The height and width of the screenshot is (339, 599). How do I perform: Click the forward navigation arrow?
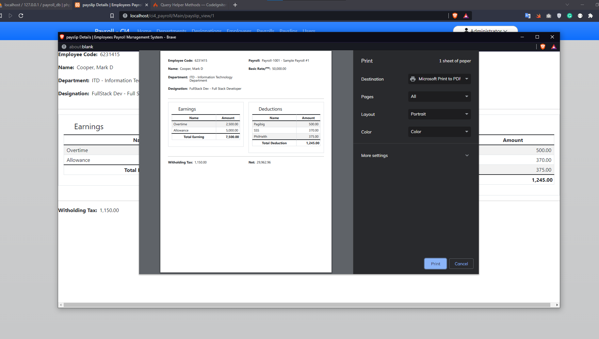pyautogui.click(x=10, y=16)
